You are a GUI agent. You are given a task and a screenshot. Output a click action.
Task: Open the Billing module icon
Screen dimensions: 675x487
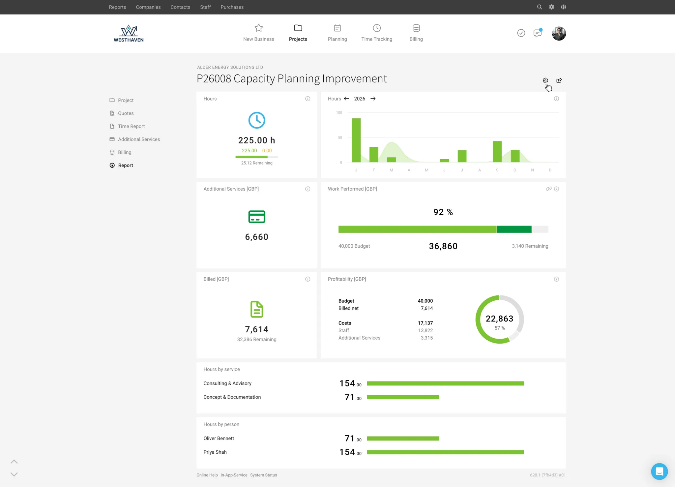tap(416, 32)
